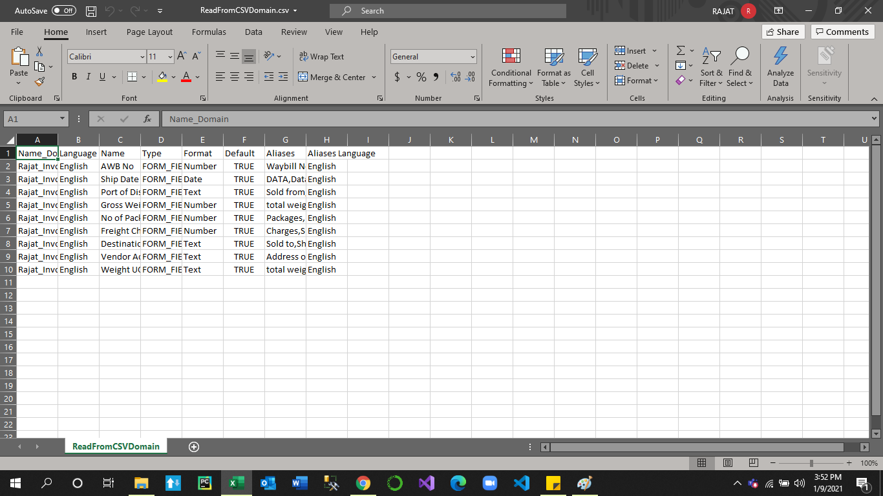Screen dimensions: 883x496
Task: Click the Format Painter icon
Action: (x=39, y=82)
